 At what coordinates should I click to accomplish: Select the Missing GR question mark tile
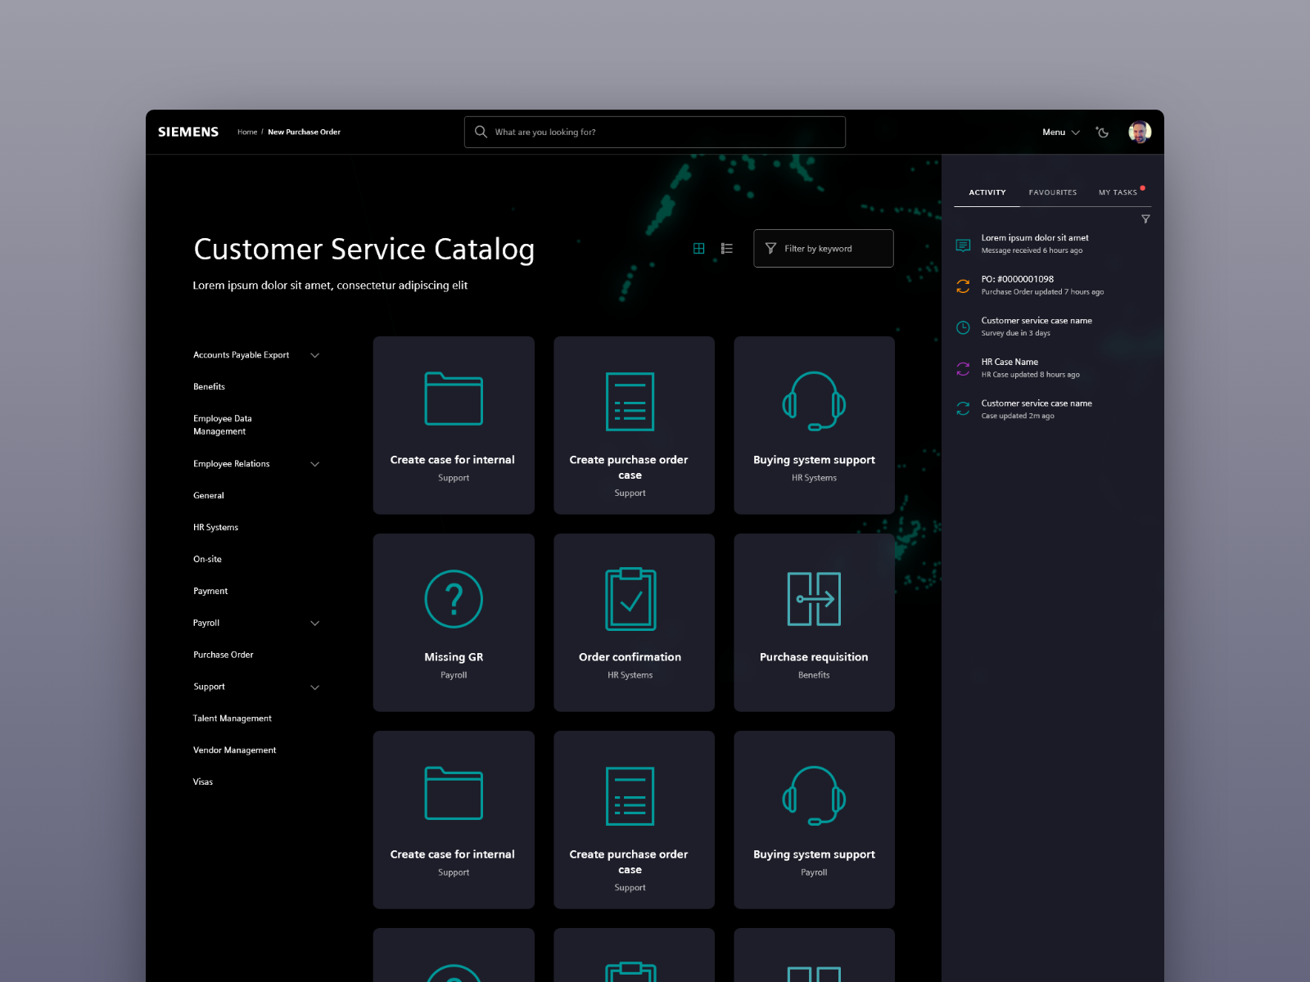454,622
